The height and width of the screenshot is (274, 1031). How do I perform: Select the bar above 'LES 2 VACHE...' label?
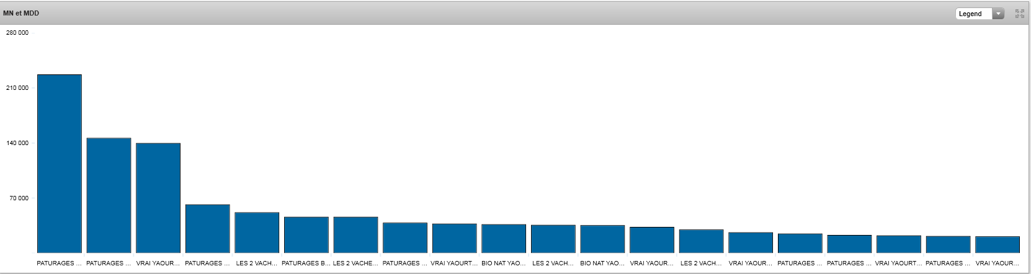tap(355, 235)
